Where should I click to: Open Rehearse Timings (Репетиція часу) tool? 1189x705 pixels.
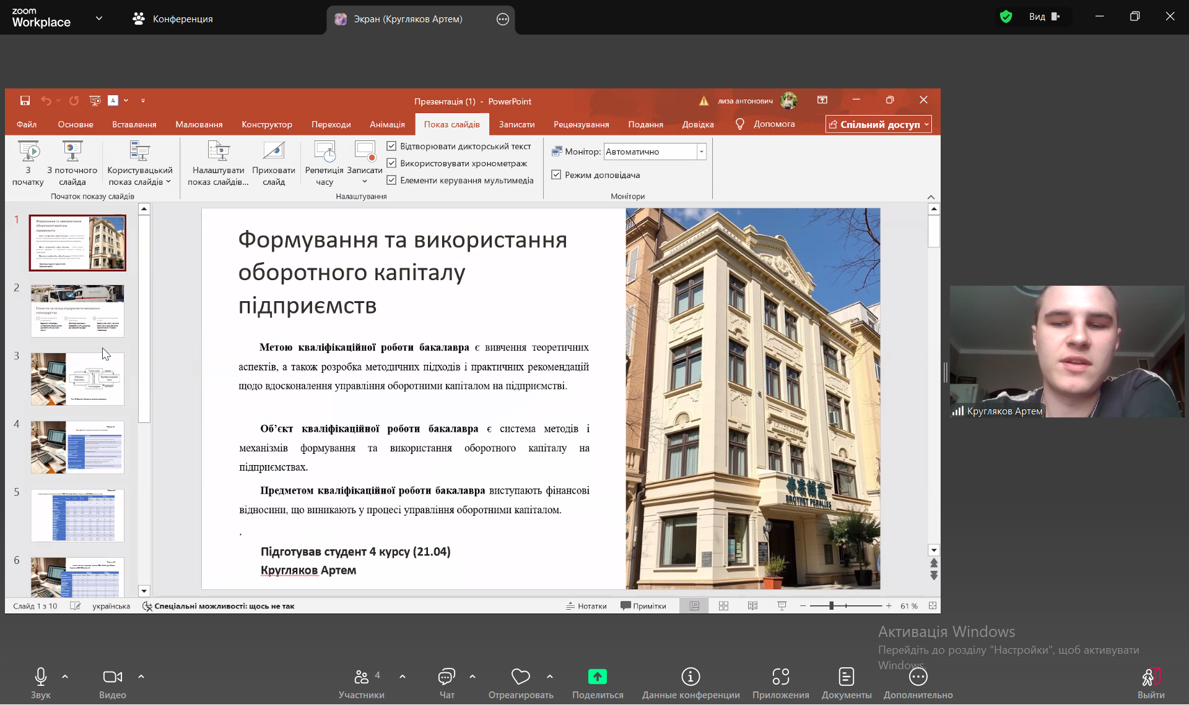324,152
